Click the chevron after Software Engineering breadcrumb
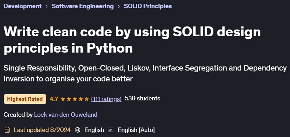 point(119,6)
